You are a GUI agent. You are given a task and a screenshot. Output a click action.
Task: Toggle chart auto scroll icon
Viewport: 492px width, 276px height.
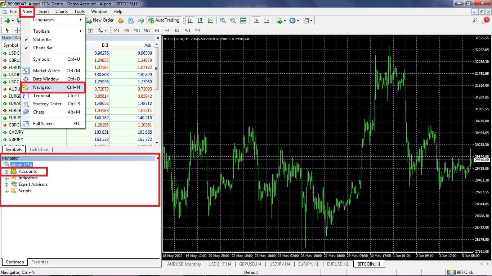pyautogui.click(x=256, y=20)
